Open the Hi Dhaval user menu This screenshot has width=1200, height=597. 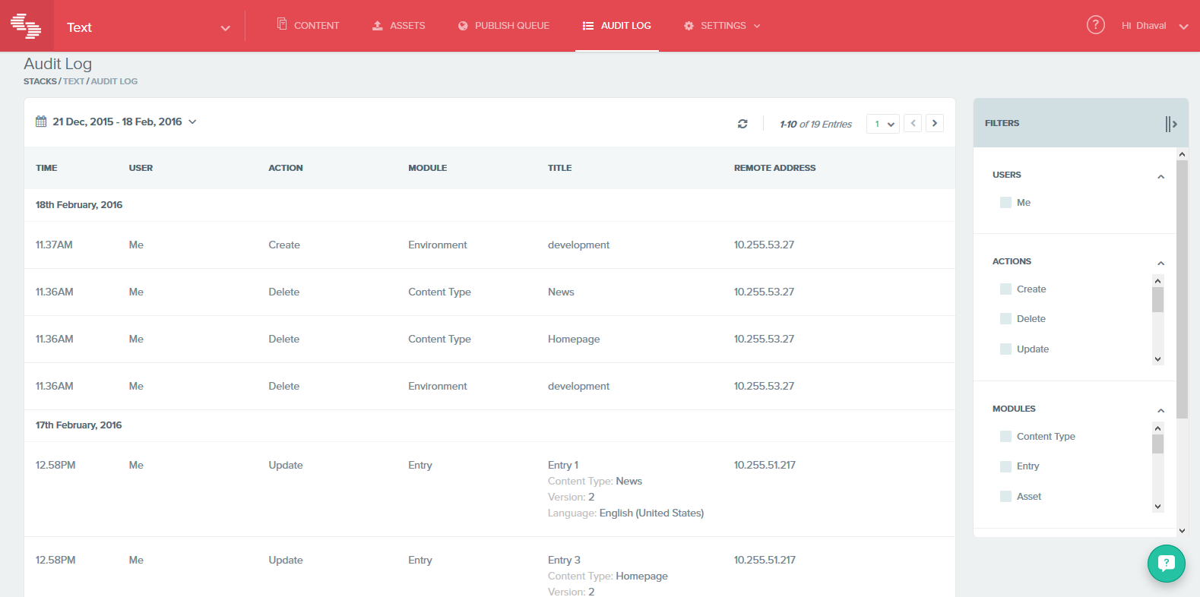click(x=1154, y=26)
